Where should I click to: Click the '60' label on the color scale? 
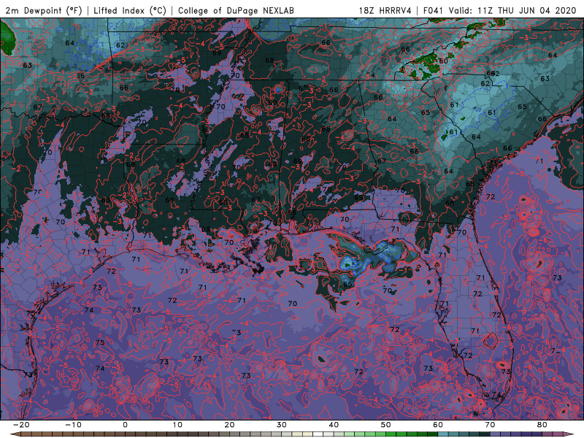[438, 425]
